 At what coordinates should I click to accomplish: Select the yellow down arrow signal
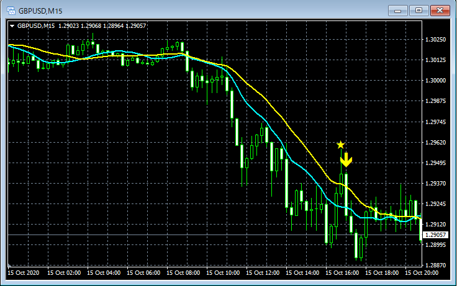coord(346,159)
